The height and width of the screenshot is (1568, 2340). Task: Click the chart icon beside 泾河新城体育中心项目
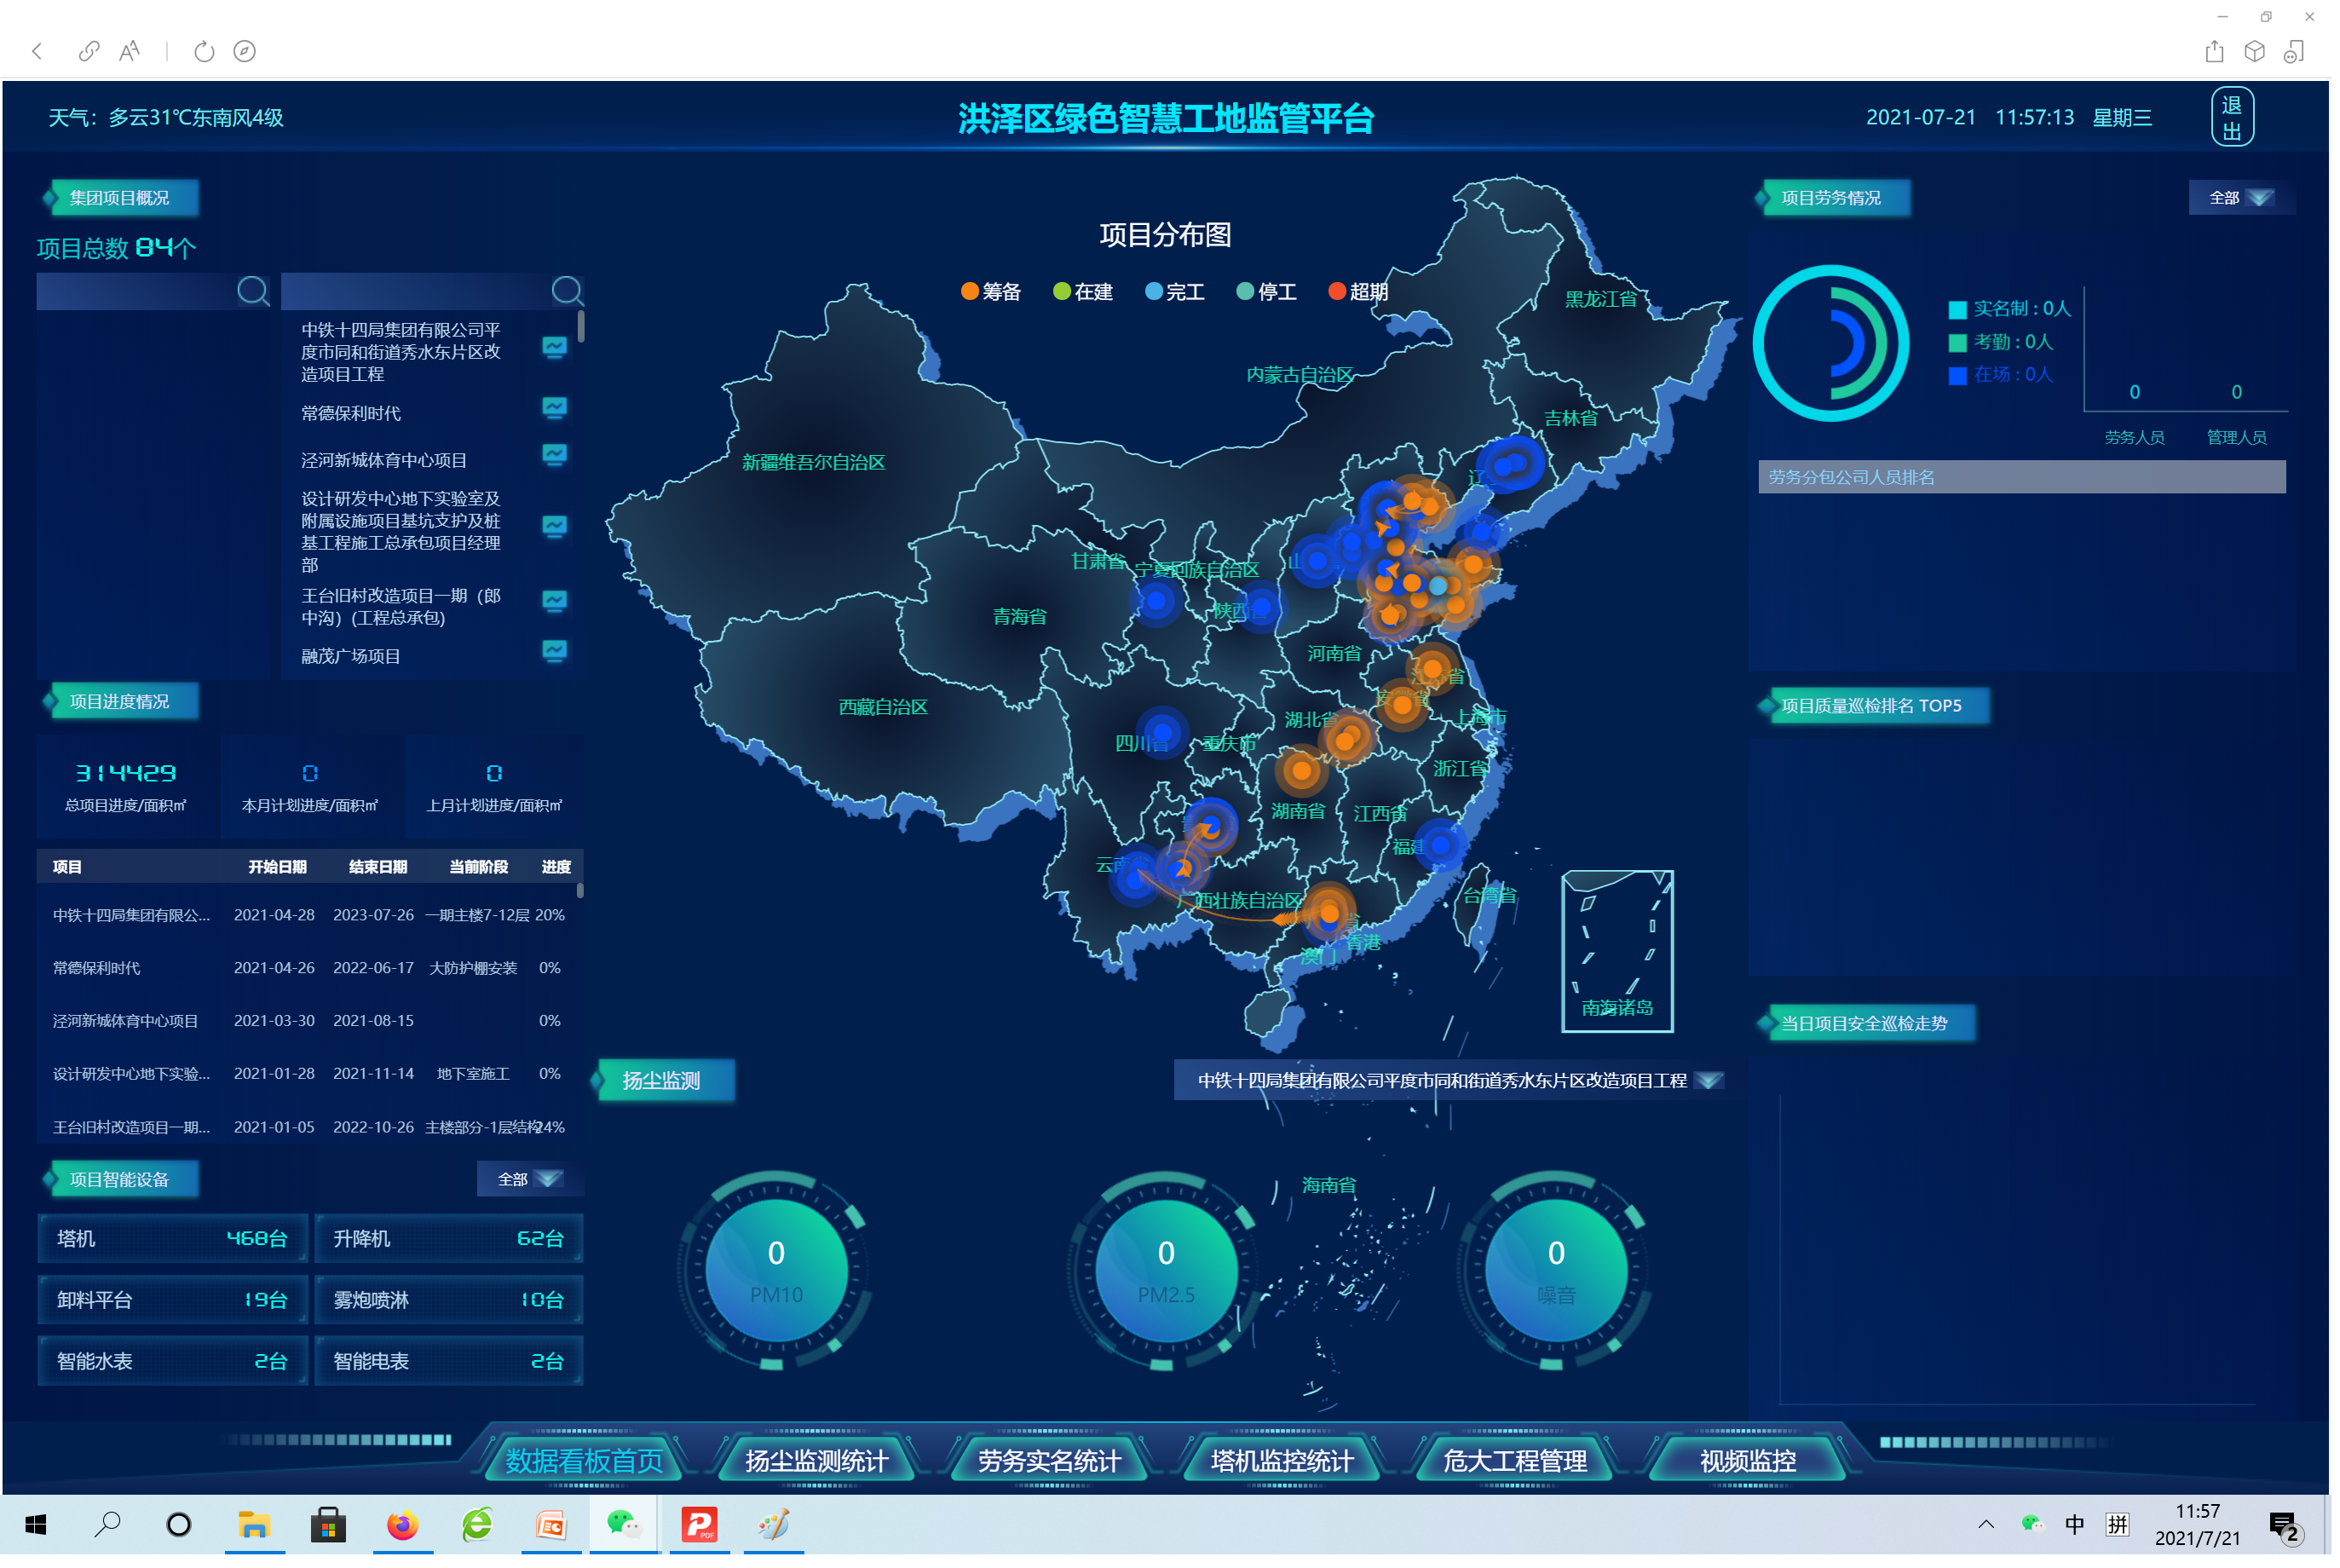pos(554,455)
